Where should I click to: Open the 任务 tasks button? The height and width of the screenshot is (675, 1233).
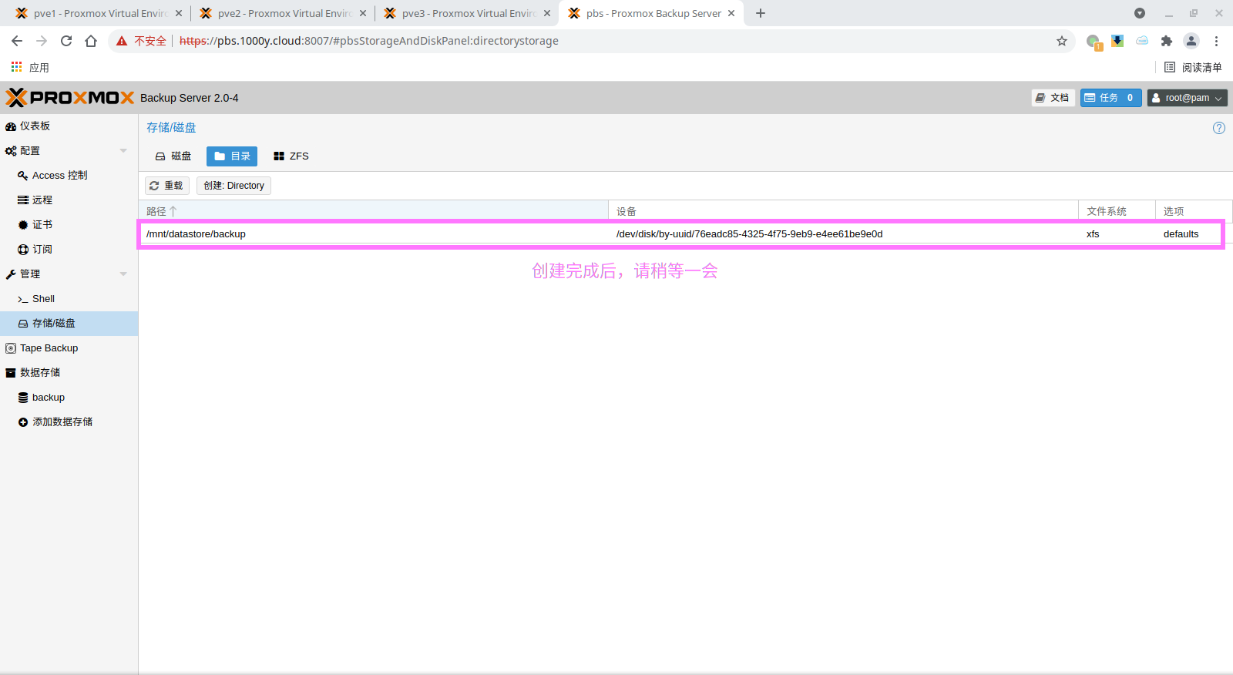[1110, 98]
